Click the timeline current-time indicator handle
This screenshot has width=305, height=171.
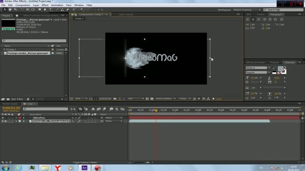tap(156, 110)
